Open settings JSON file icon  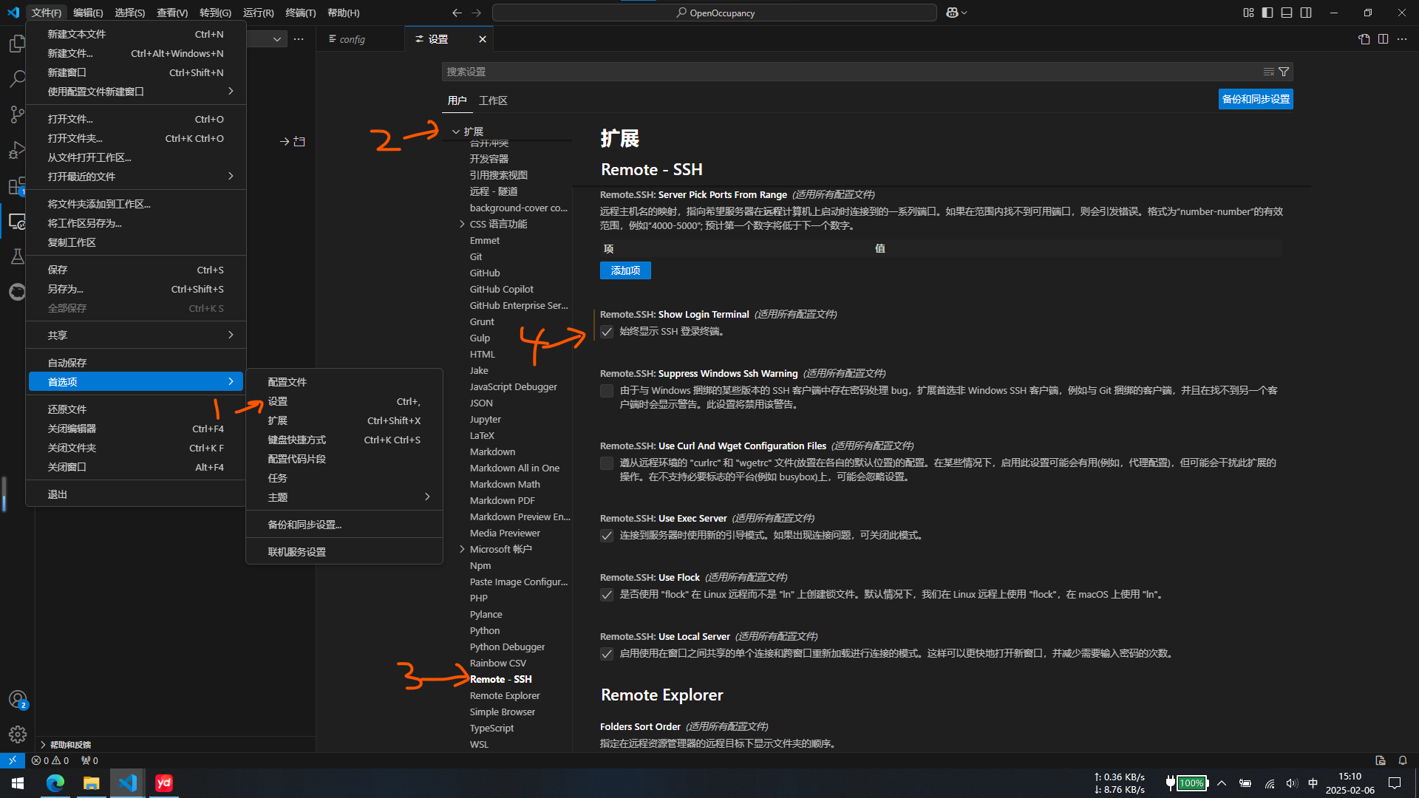1364,39
